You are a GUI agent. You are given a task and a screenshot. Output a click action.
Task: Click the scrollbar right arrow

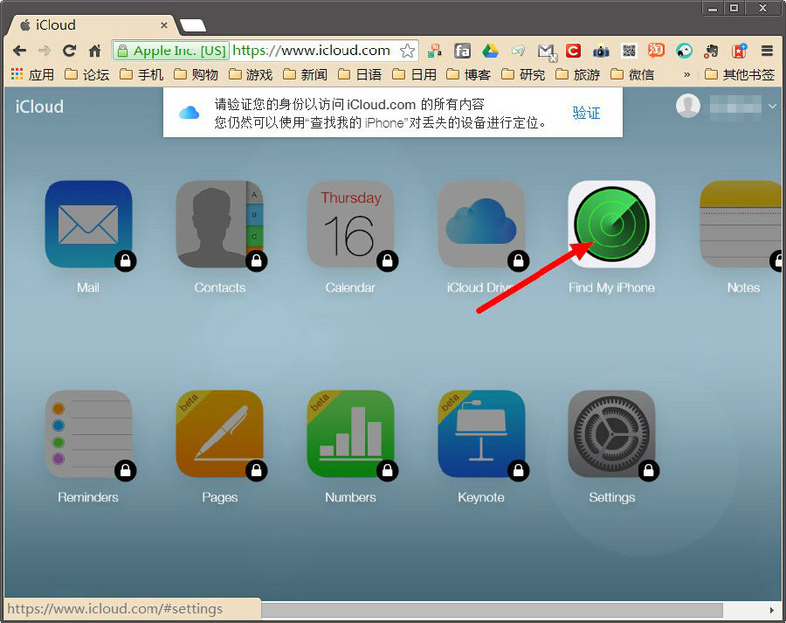pos(771,610)
